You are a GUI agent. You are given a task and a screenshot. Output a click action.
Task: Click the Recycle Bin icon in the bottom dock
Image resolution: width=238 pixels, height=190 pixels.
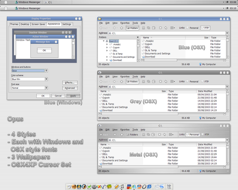[169, 187]
